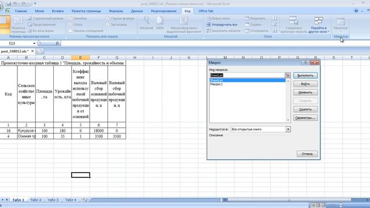Click the Отобразить window button
370x208 pixels.
[x=257, y=31]
